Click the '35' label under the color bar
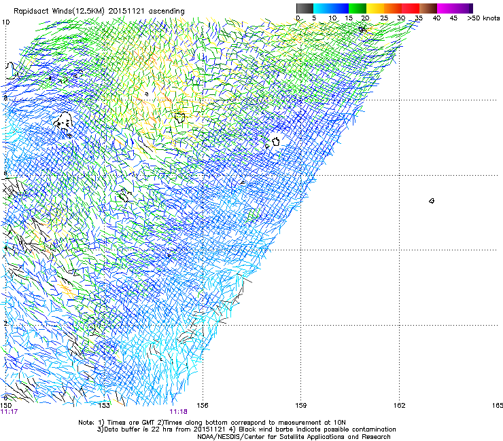This screenshot has width=503, height=441. click(419, 18)
